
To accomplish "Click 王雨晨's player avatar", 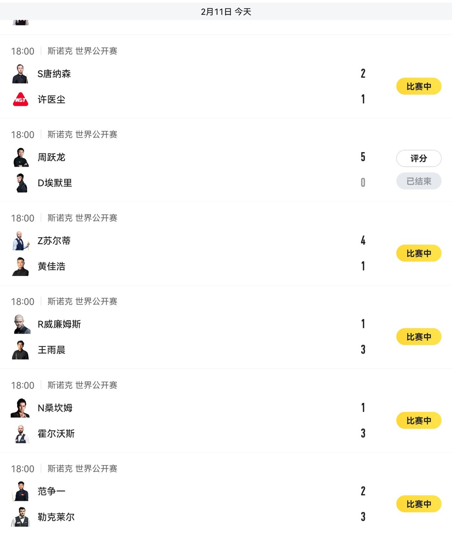I will (x=21, y=350).
